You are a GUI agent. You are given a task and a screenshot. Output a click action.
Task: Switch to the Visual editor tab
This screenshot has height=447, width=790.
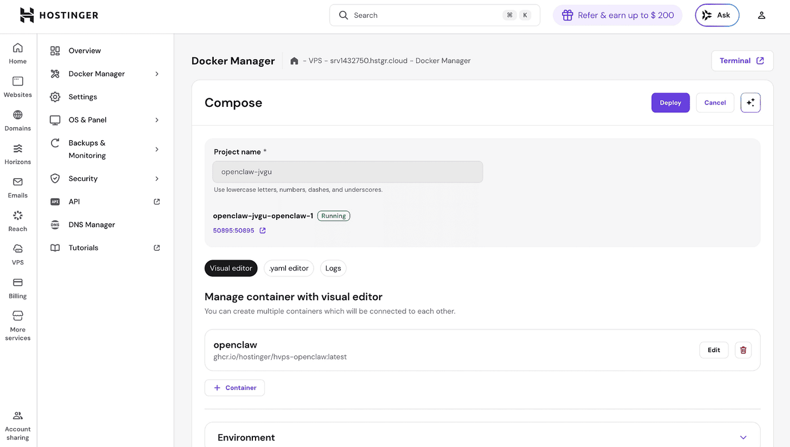pos(231,268)
